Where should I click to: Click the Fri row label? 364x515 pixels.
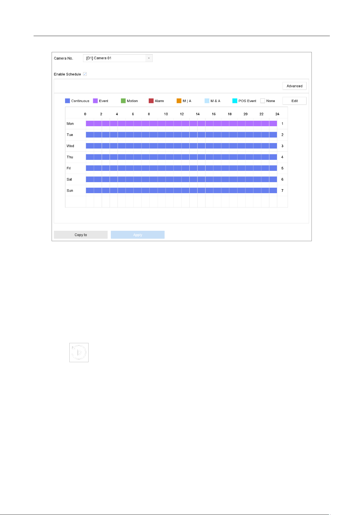point(69,168)
